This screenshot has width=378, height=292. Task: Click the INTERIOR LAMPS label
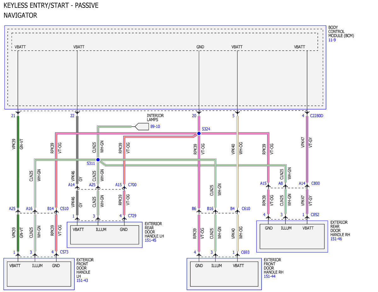[x=155, y=118]
